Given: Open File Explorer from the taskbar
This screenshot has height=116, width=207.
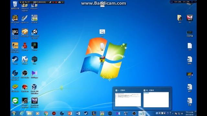Looking at the screenshot, I should pos(29,113).
